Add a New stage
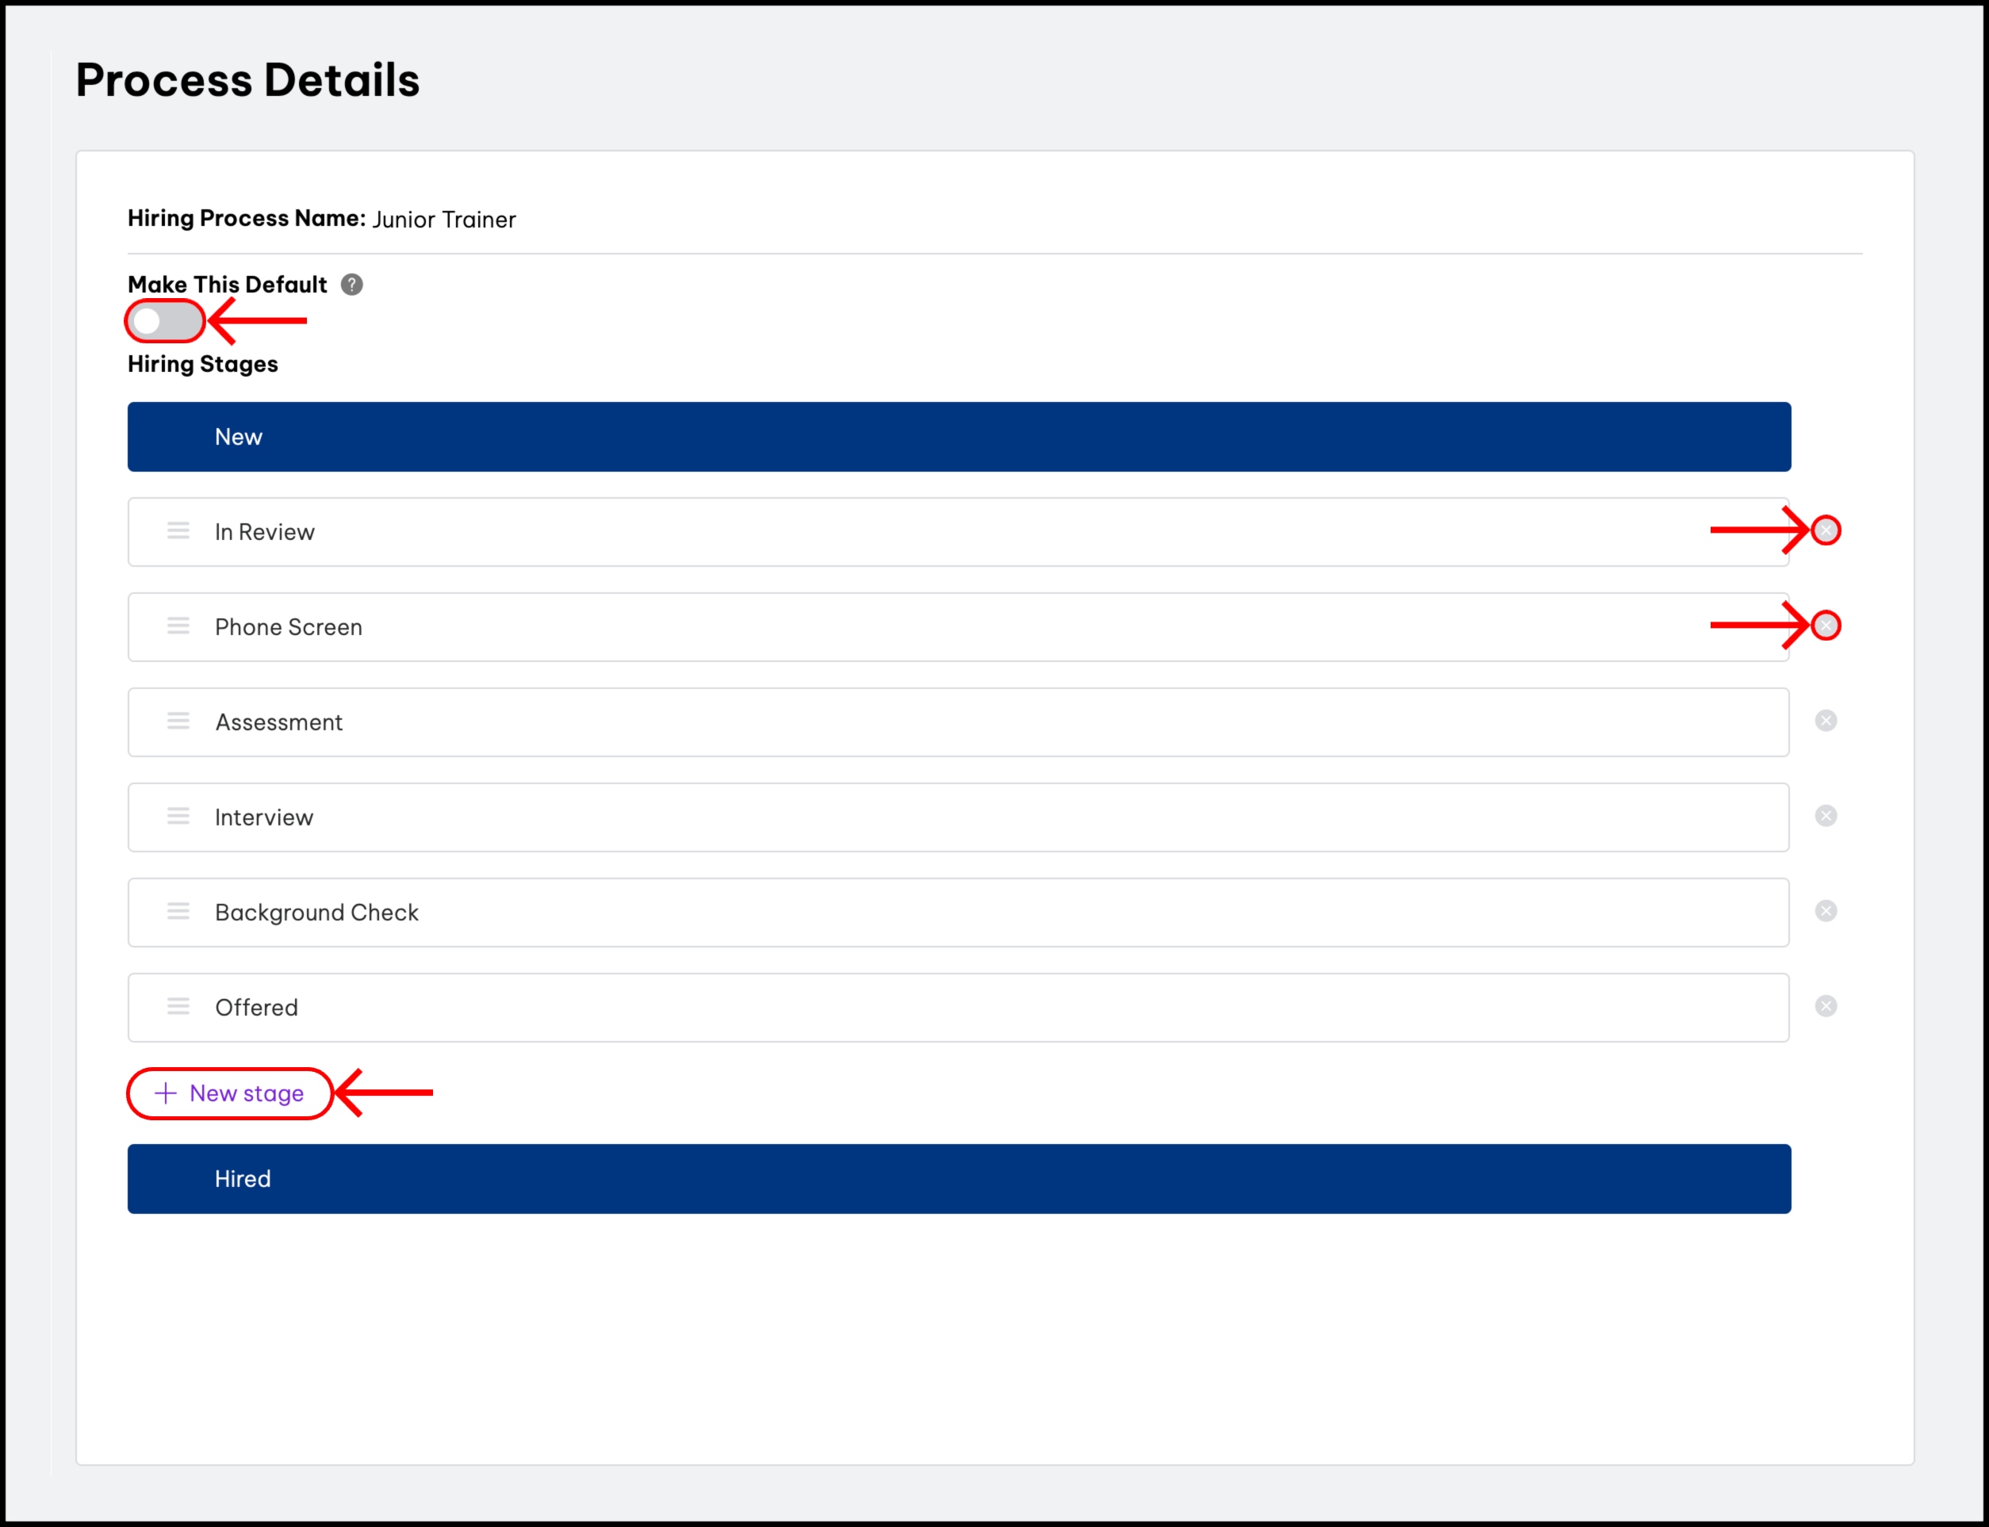 [230, 1093]
